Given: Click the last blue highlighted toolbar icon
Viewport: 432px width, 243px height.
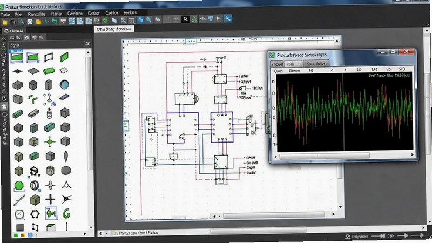Looking at the screenshot, I should (x=228, y=18).
